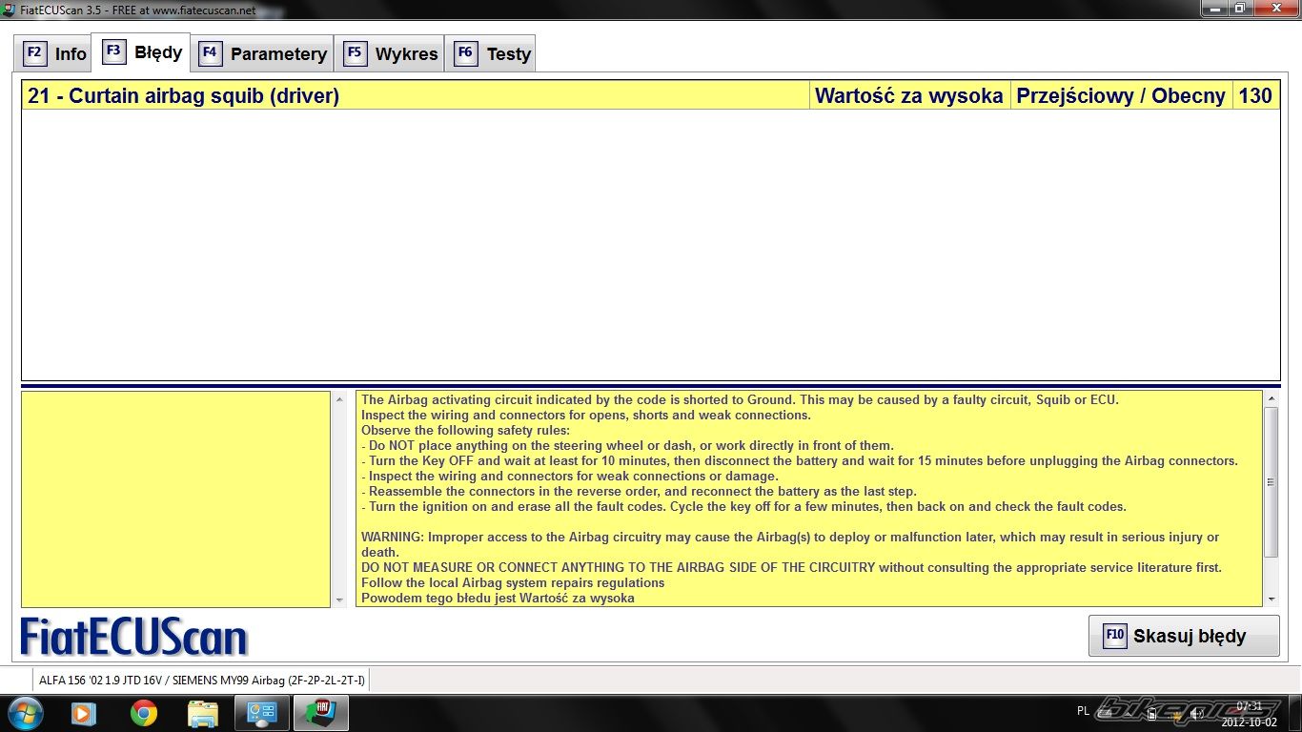Click the description panel scroll-up arrow
Viewport: 1302px width, 732px height.
click(x=1271, y=398)
